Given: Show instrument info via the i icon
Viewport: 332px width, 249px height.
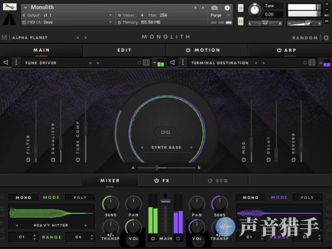Looking at the screenshot, I should pyautogui.click(x=227, y=8).
